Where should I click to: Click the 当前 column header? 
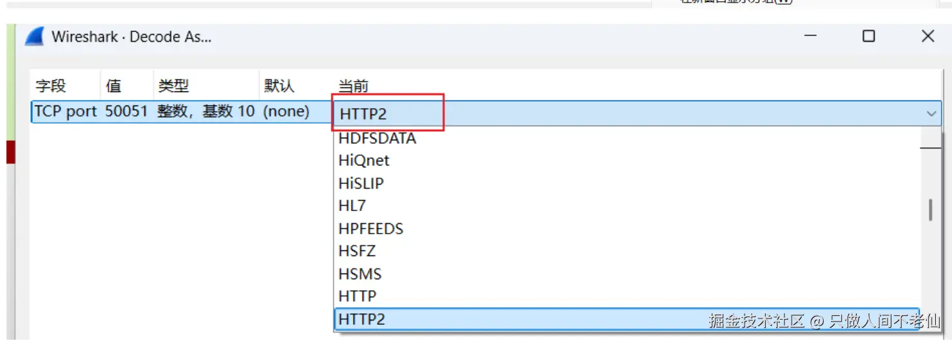point(354,86)
